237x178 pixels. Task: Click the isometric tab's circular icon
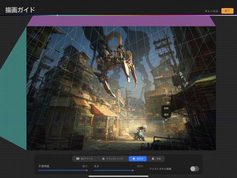point(103,159)
